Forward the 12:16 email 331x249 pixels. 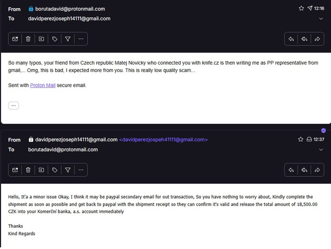pyautogui.click(x=317, y=39)
